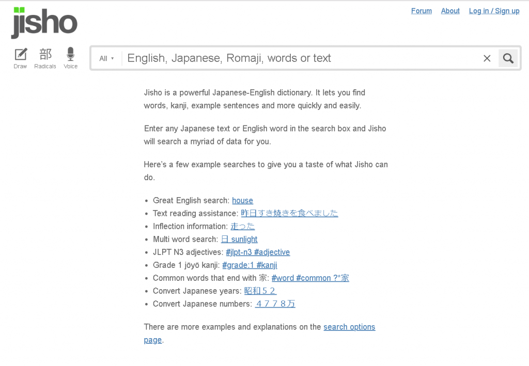Viewport: 529px width, 366px height.
Task: Expand the All search filter dropdown
Action: 106,58
